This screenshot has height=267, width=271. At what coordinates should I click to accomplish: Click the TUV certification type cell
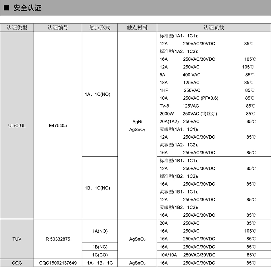point(17,239)
